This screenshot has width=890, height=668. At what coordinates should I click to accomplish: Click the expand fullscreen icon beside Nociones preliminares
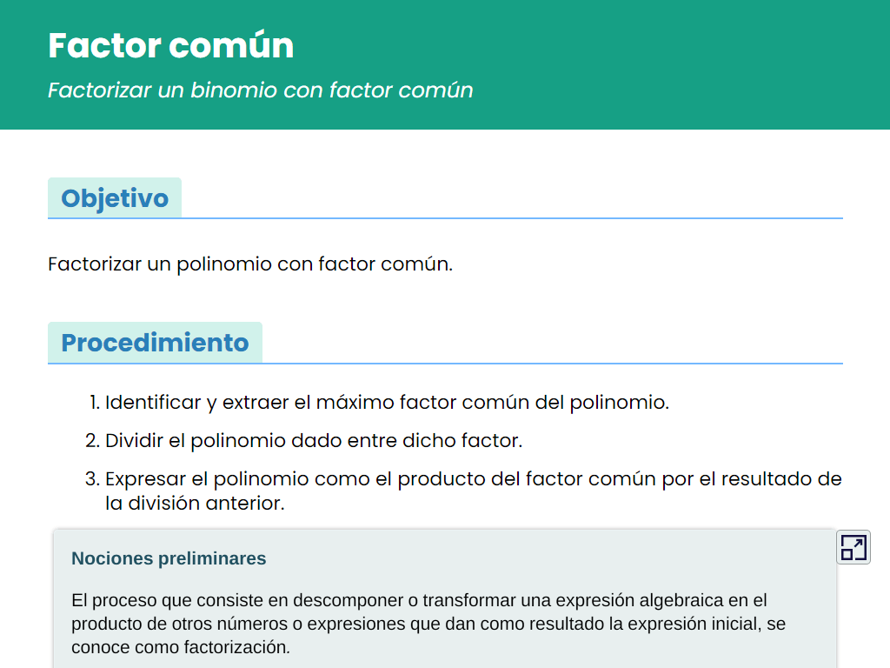tap(853, 548)
